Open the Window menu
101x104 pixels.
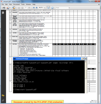click(28, 4)
